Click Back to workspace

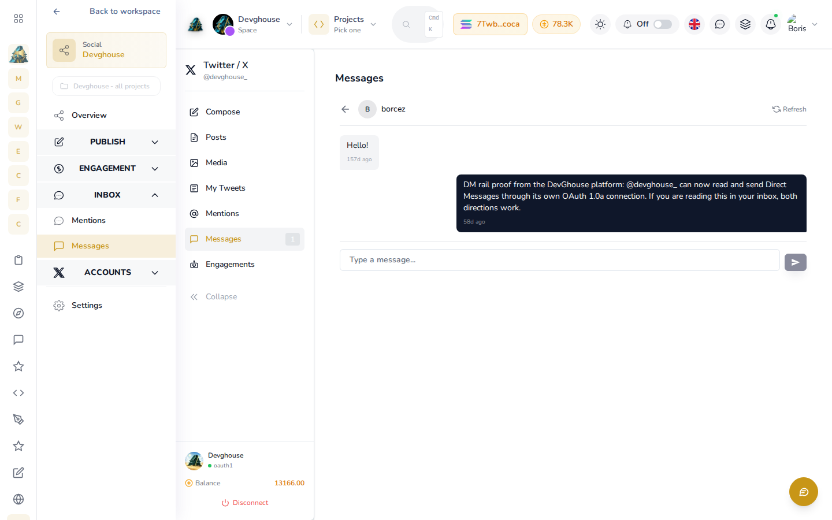106,12
